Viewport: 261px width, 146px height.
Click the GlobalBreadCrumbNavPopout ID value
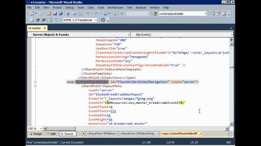tap(119, 94)
